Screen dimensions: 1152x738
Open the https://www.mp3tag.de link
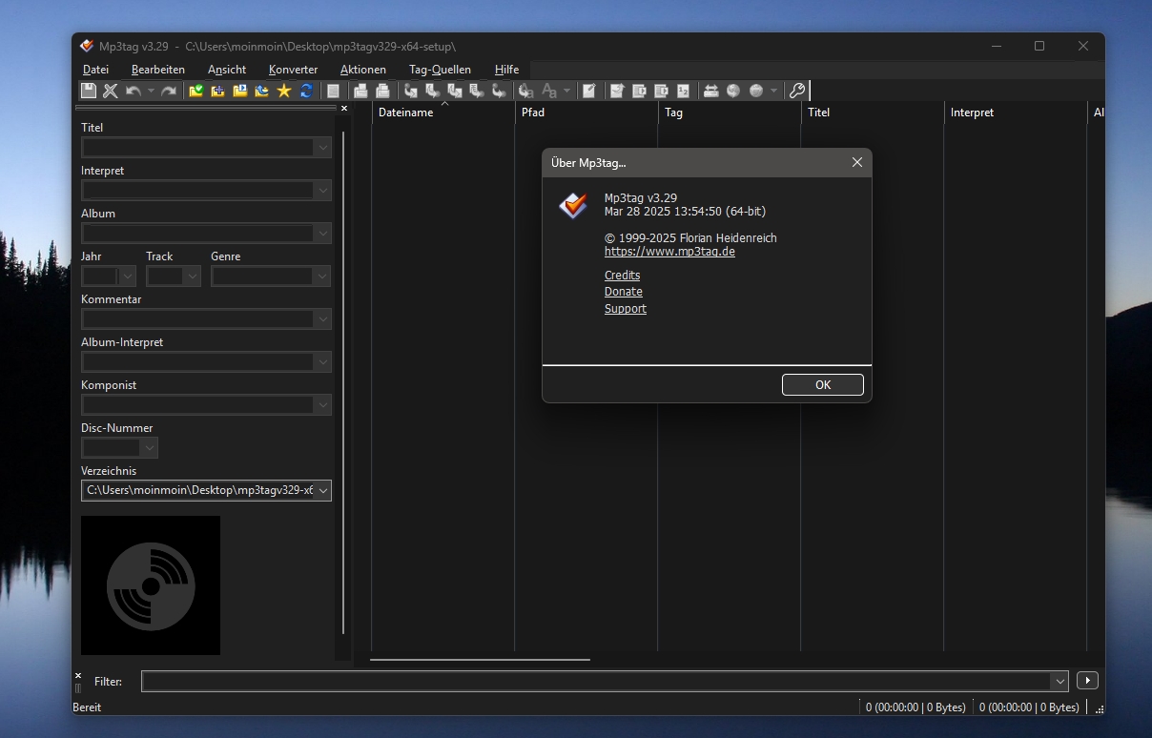tap(669, 252)
